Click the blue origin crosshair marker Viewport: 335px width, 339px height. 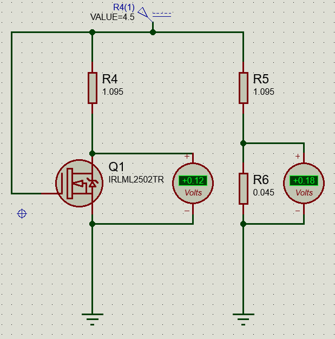point(22,213)
